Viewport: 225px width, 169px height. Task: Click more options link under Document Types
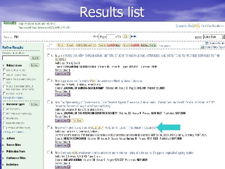pyautogui.click(x=14, y=132)
